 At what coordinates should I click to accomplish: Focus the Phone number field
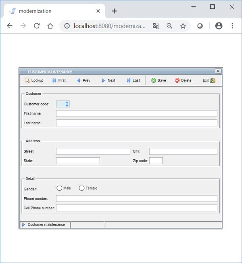(137, 198)
